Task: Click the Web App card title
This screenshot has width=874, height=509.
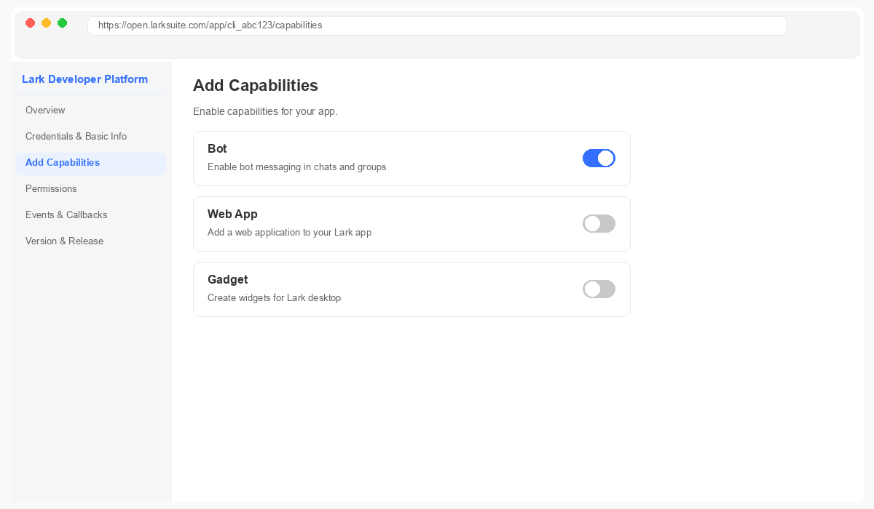Action: click(x=232, y=215)
